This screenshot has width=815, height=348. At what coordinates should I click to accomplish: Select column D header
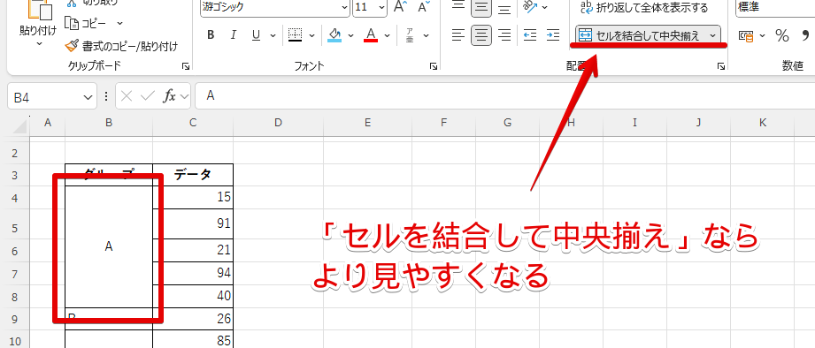coord(278,123)
